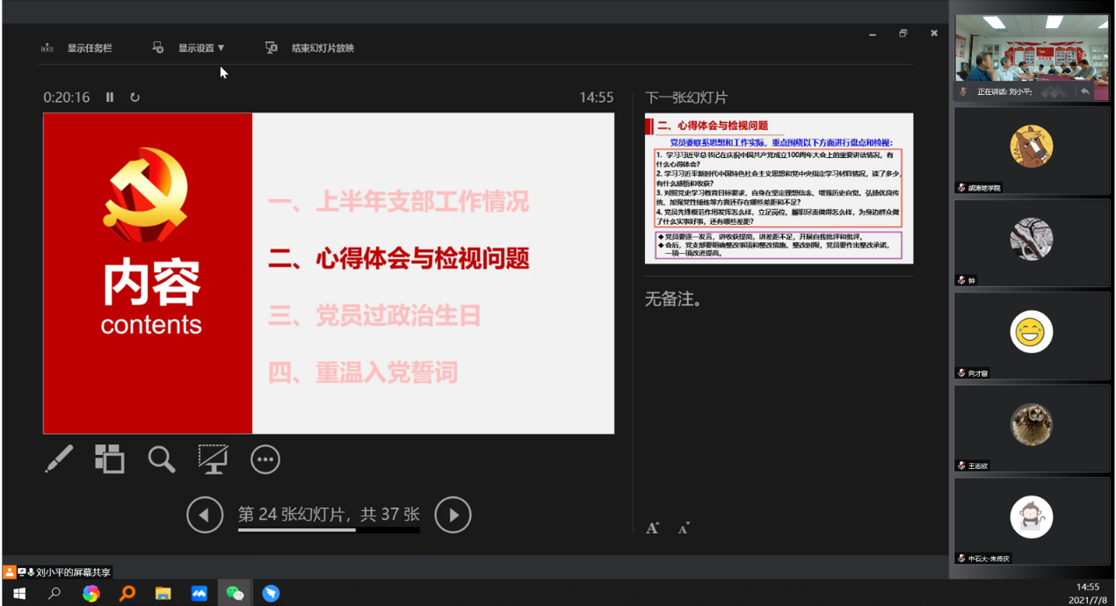Advance to the next slide

(x=453, y=516)
